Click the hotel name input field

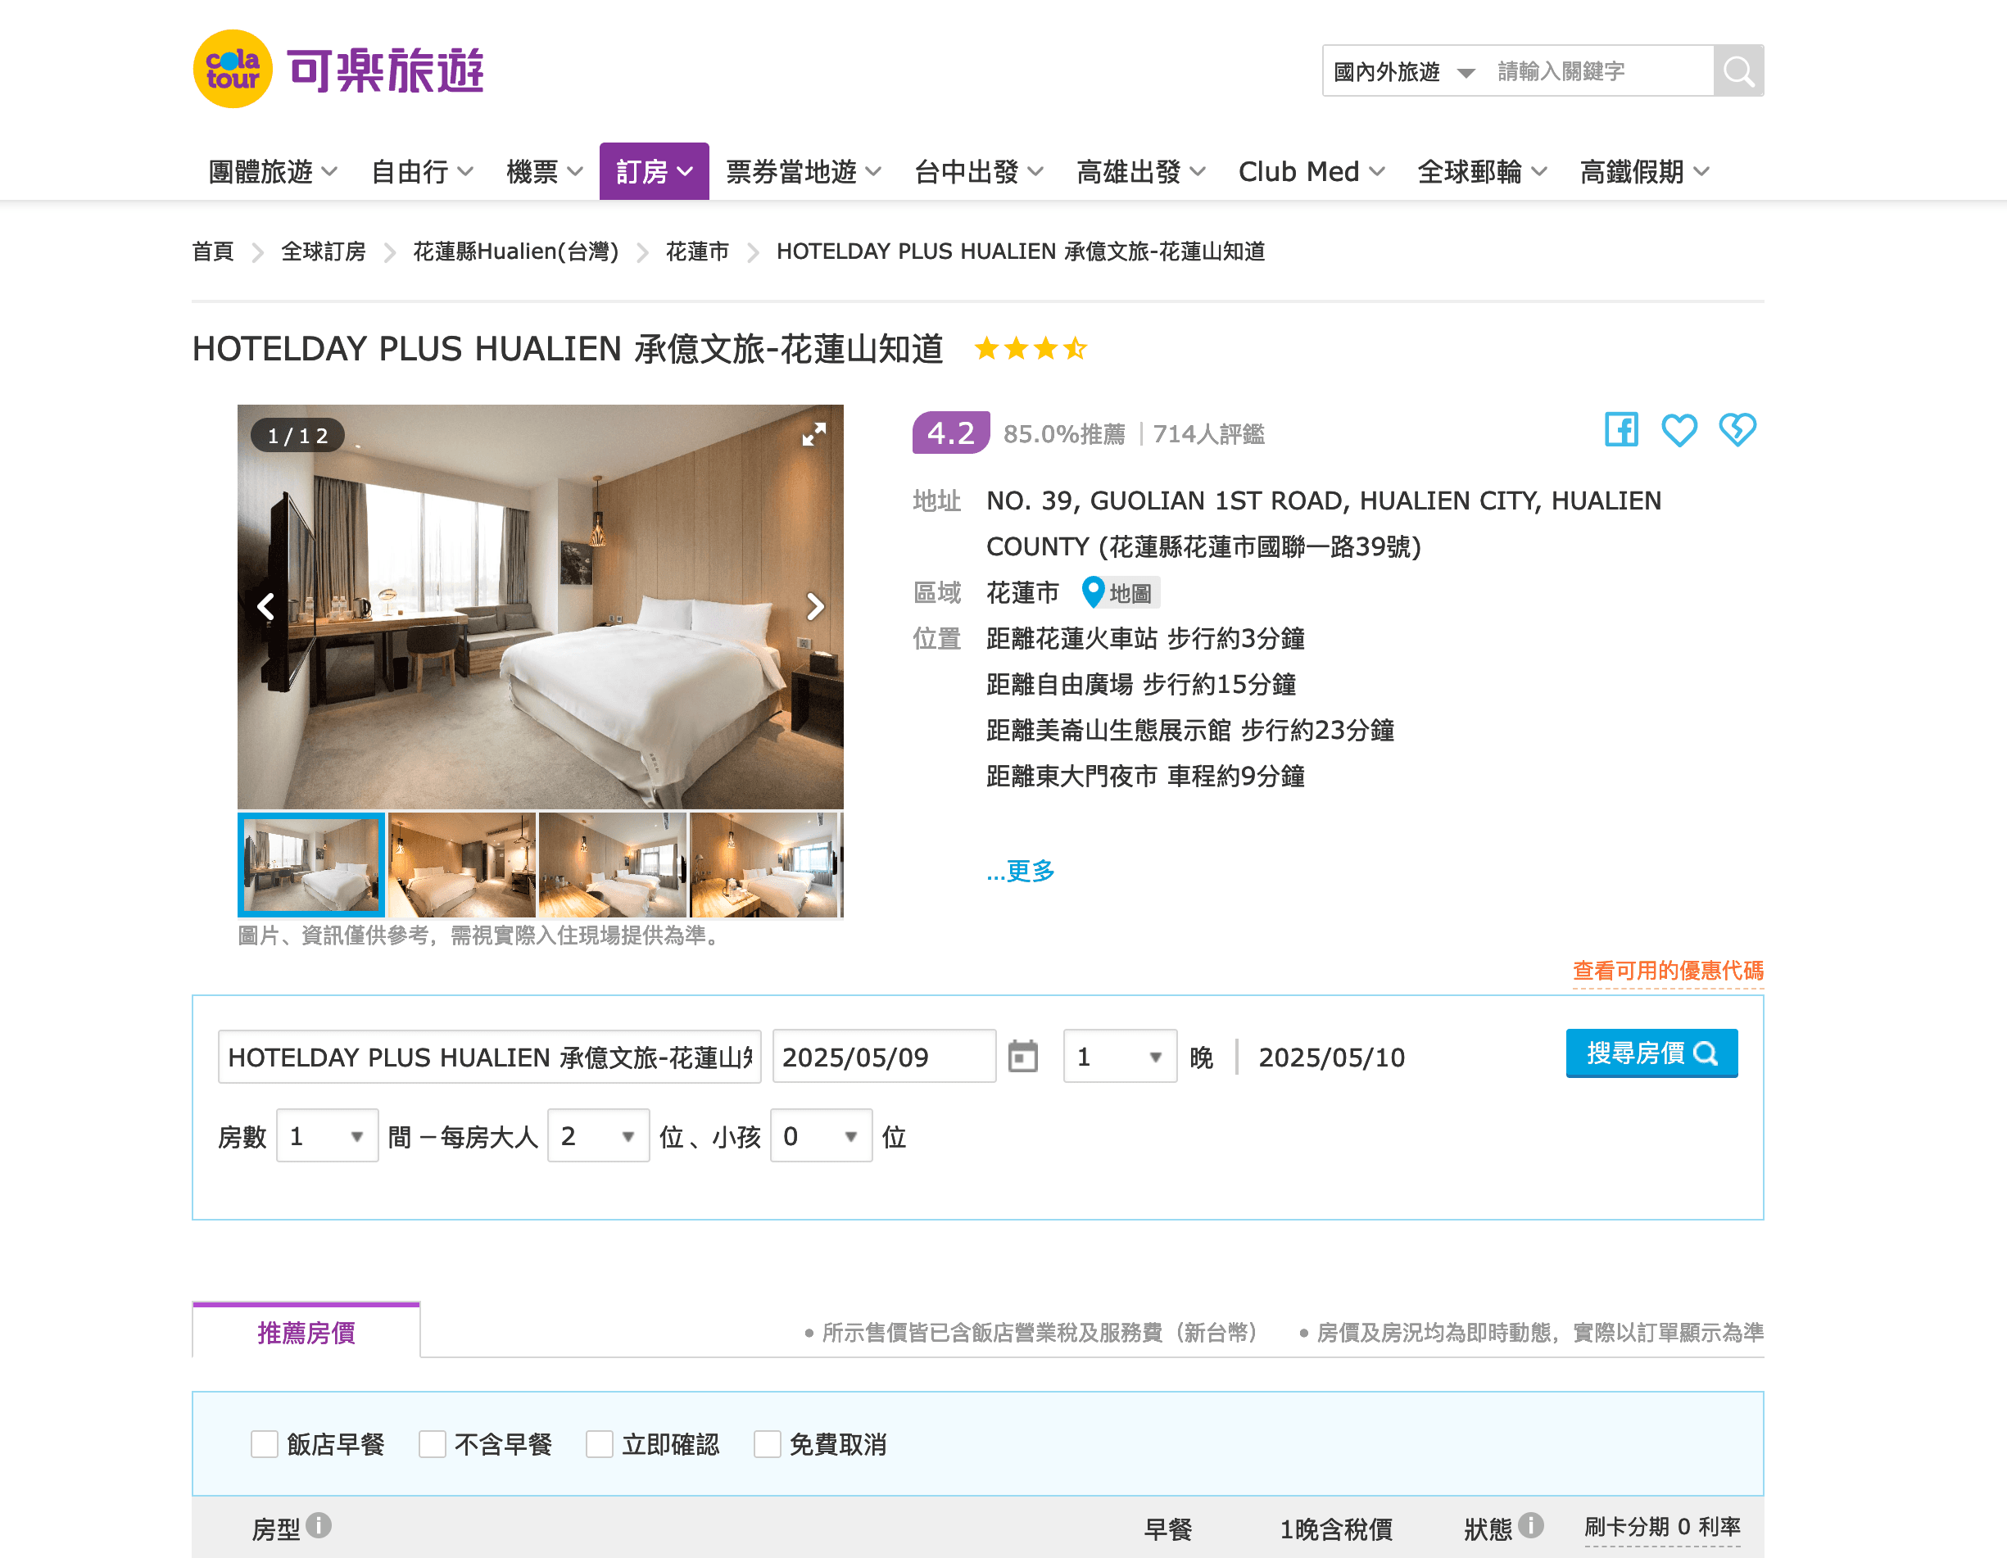pos(489,1056)
